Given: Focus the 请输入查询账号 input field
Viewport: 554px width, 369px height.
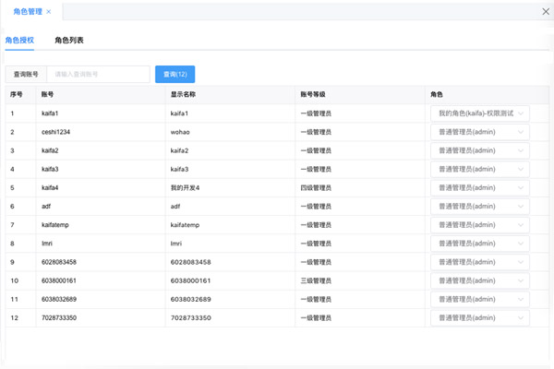Looking at the screenshot, I should pyautogui.click(x=100, y=74).
